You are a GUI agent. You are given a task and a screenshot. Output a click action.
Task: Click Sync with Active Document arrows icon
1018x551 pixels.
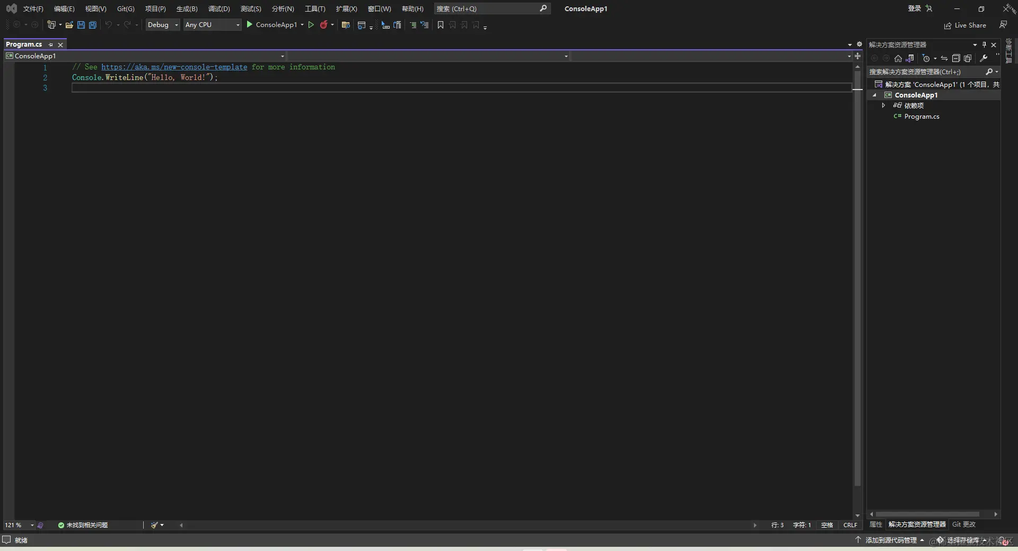[x=944, y=58]
